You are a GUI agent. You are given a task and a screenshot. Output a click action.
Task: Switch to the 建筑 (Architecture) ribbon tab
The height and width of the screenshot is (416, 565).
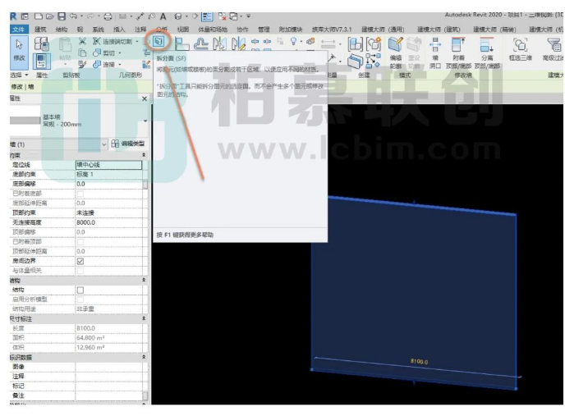pos(40,30)
